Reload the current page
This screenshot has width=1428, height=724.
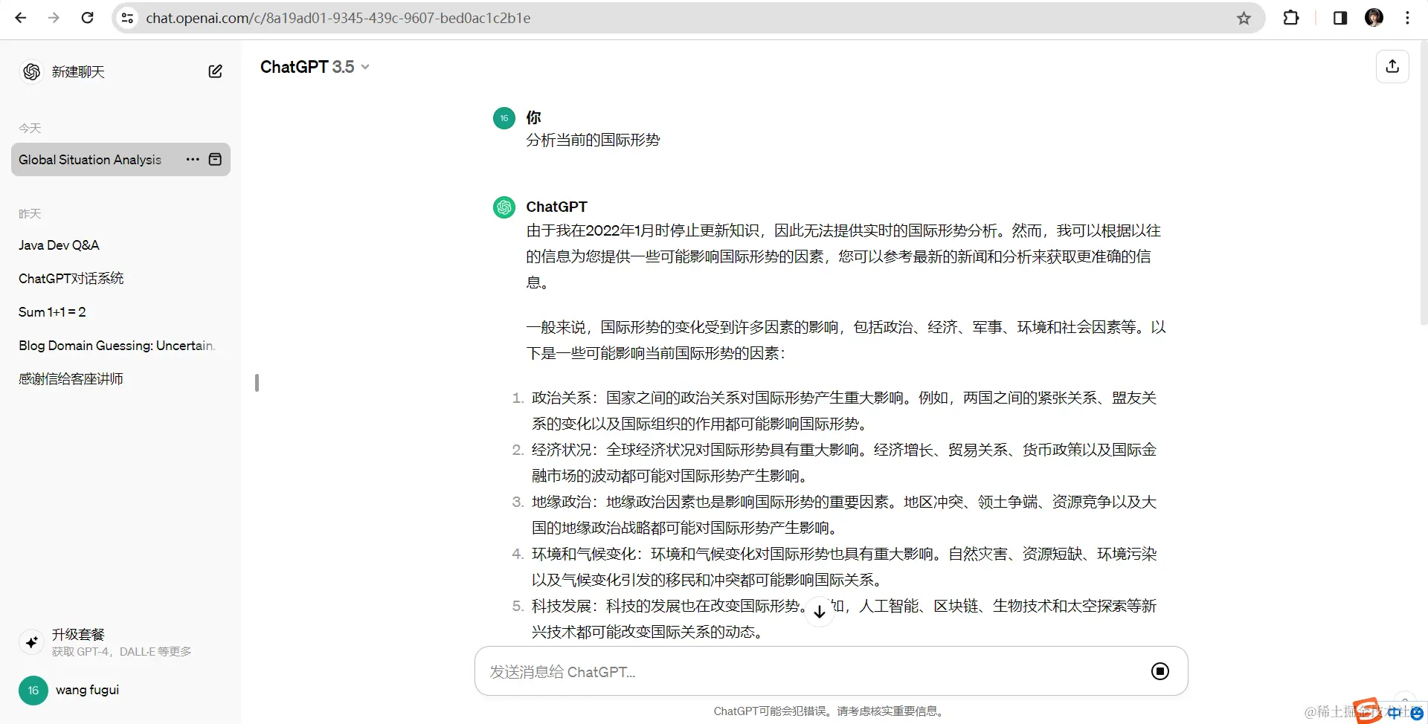coord(87,18)
